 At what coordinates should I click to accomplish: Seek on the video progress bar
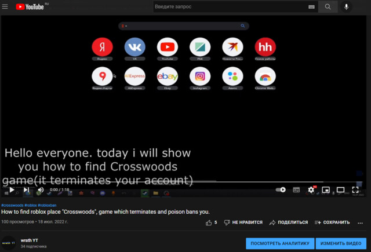pyautogui.click(x=182, y=182)
